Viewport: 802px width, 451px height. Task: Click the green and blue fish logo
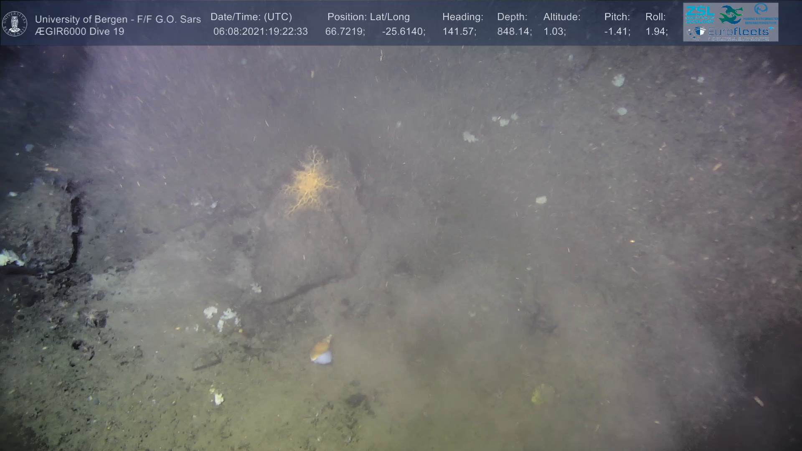tap(730, 14)
